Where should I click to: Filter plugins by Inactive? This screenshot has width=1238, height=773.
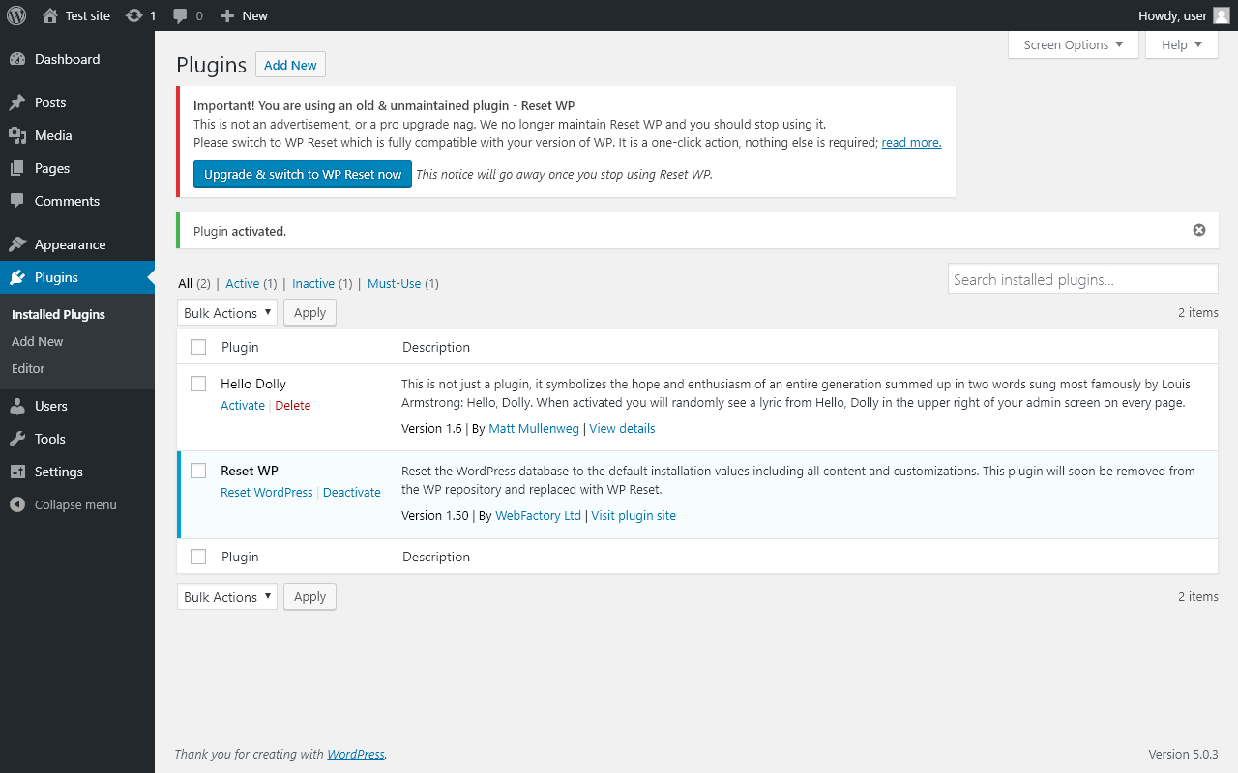click(313, 283)
